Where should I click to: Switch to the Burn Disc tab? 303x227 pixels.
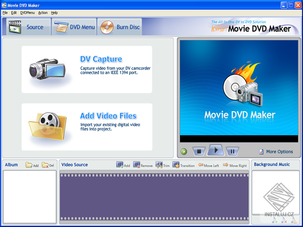[x=120, y=27]
